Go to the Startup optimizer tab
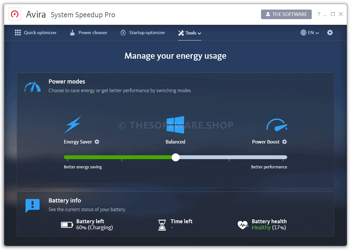Image resolution: width=351 pixels, height=250 pixels. (143, 33)
